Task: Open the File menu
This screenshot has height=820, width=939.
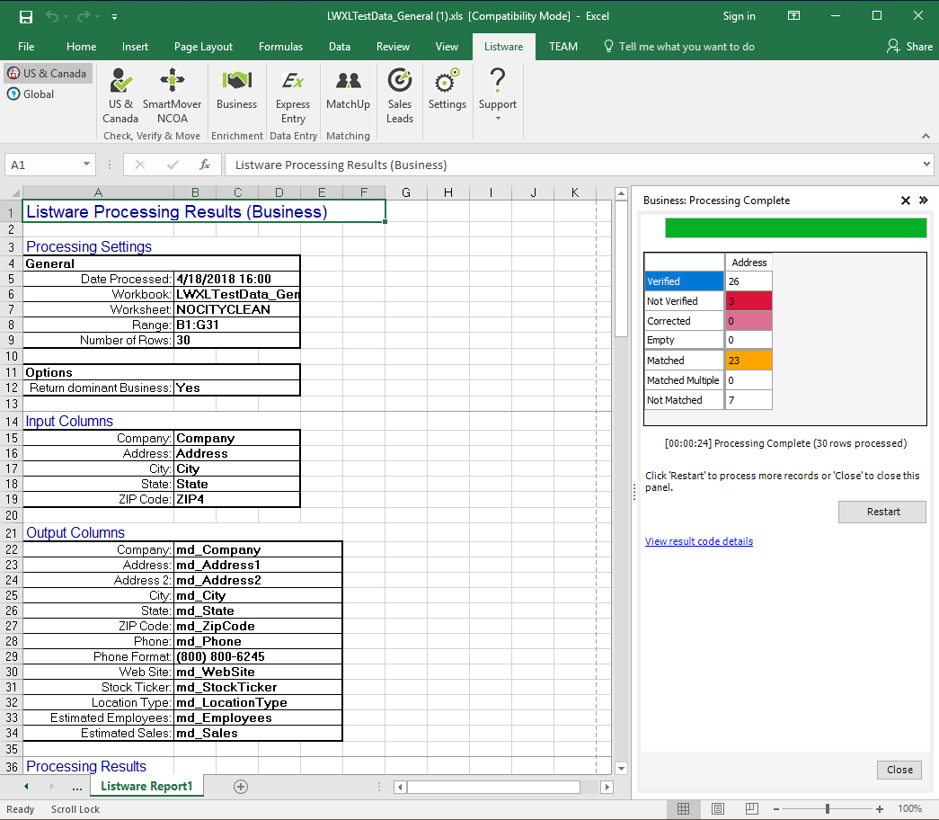Action: [x=26, y=47]
